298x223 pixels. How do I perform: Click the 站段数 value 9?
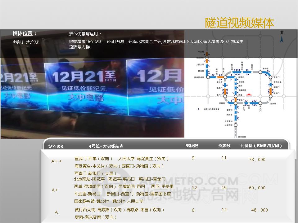click(193, 158)
